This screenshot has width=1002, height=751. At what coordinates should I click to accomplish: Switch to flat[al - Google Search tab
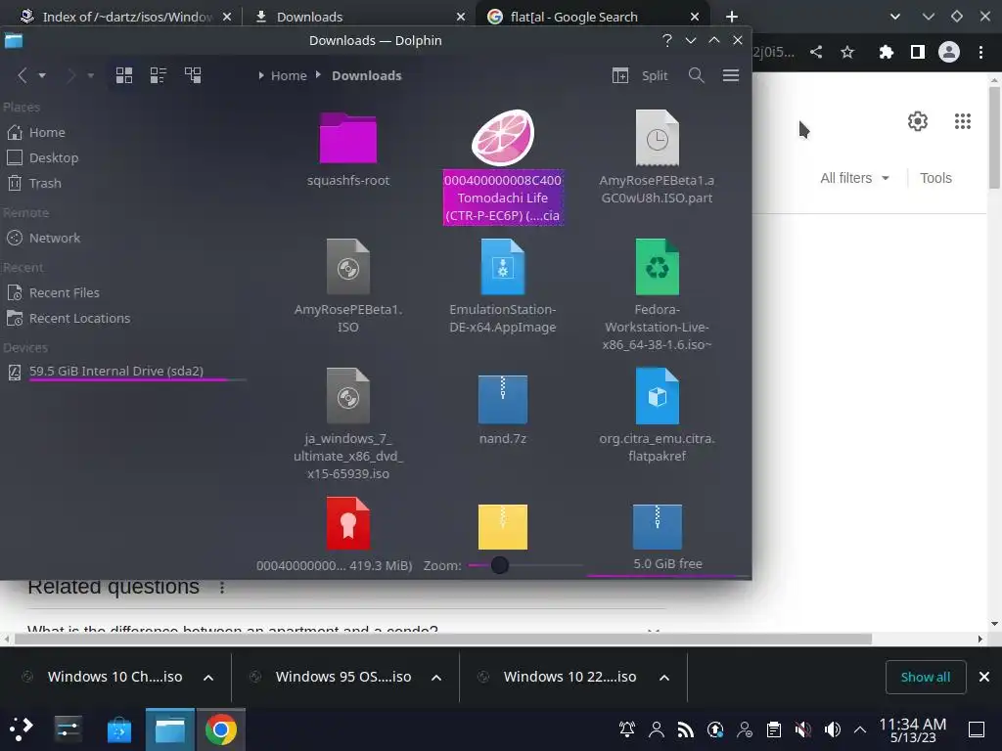573,17
